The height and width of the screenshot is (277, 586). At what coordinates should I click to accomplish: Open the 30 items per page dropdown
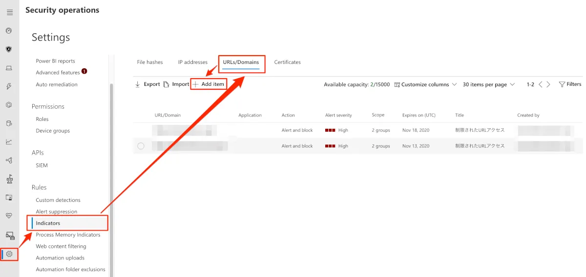(489, 84)
